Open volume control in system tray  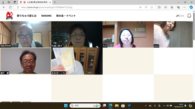click(167, 106)
